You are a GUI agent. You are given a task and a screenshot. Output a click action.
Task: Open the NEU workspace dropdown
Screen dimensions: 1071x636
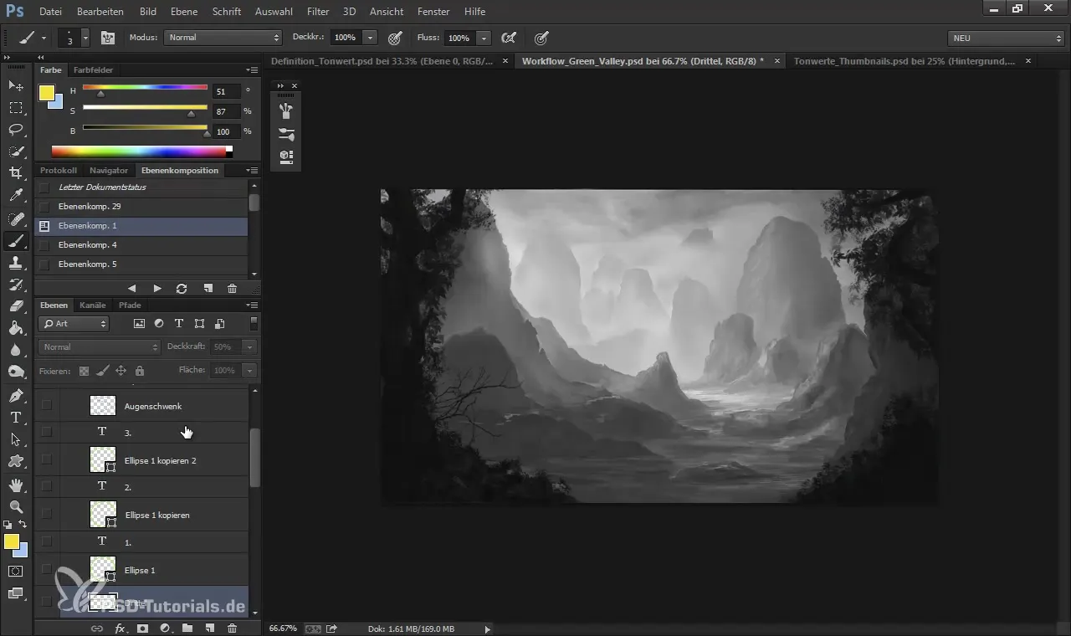click(x=1005, y=38)
